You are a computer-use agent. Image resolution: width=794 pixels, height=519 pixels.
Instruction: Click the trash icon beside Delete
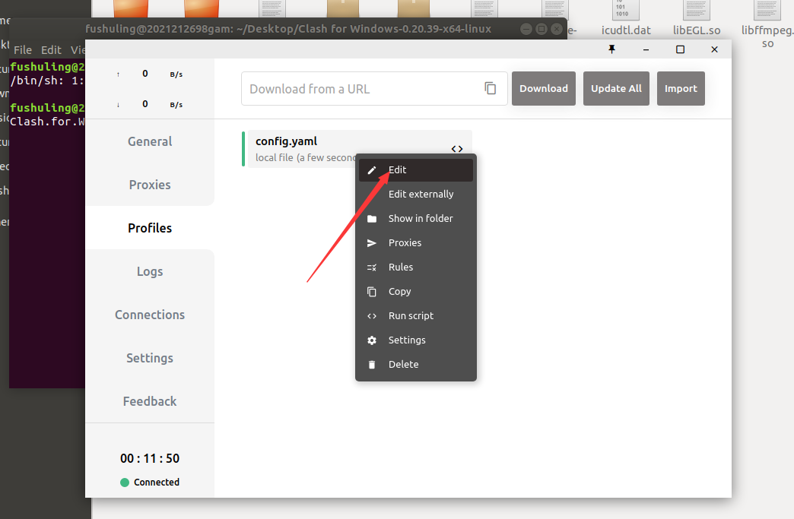[372, 365]
